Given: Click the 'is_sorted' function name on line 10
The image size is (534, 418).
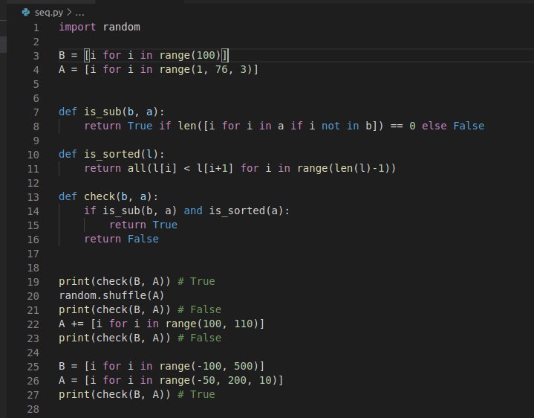Looking at the screenshot, I should (x=112, y=155).
